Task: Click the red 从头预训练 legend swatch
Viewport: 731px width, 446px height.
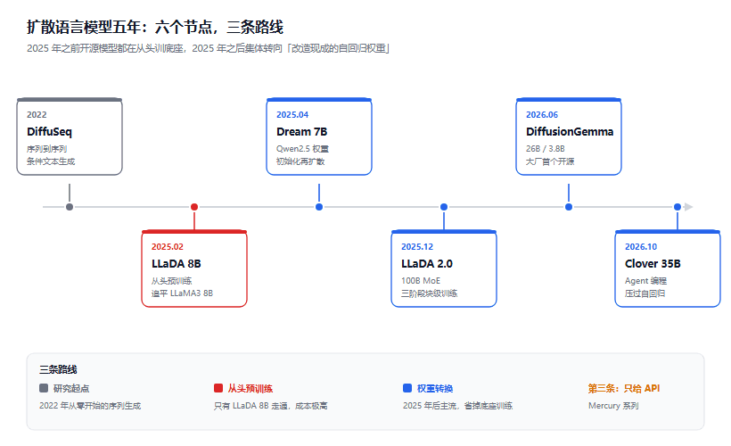Action: pyautogui.click(x=218, y=388)
